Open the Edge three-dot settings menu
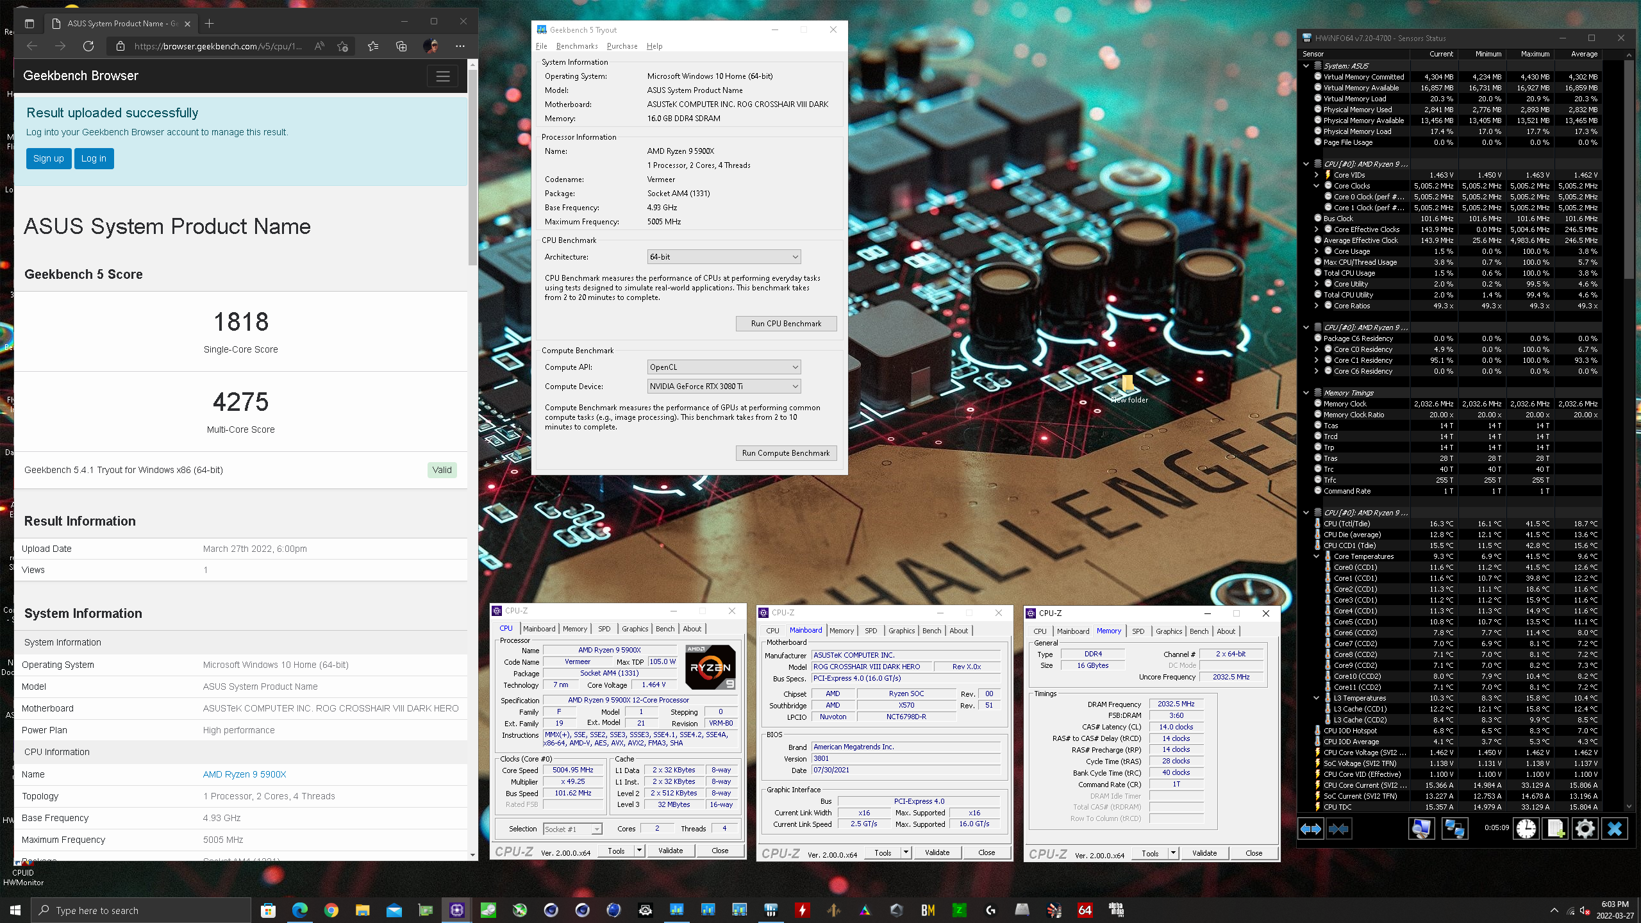1641x923 pixels. 460,46
